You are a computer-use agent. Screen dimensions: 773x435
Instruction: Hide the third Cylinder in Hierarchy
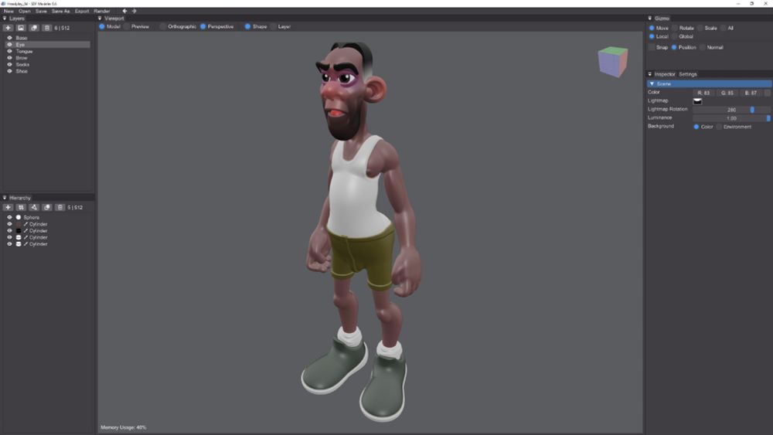tap(9, 237)
